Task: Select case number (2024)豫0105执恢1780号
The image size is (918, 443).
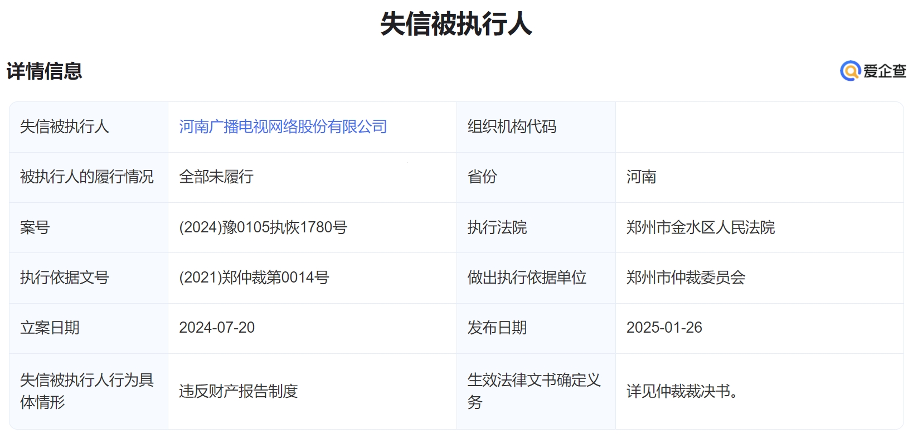Action: pos(263,227)
